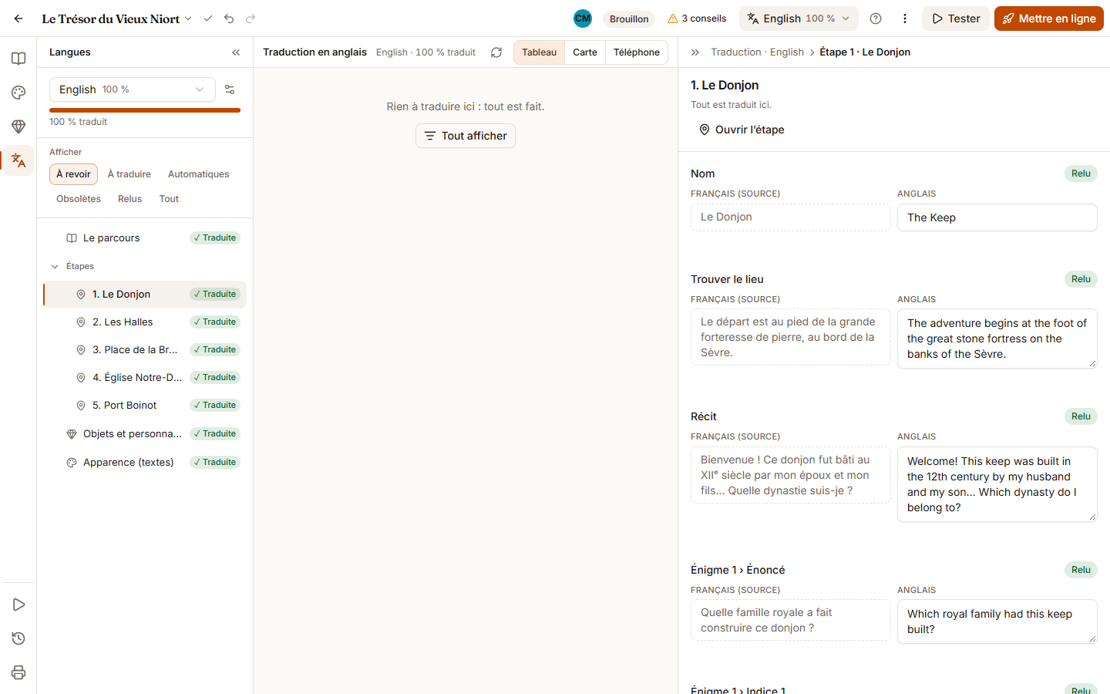This screenshot has width=1110, height=694.
Task: Open the English 100 % dropdown in top bar
Action: pos(799,19)
